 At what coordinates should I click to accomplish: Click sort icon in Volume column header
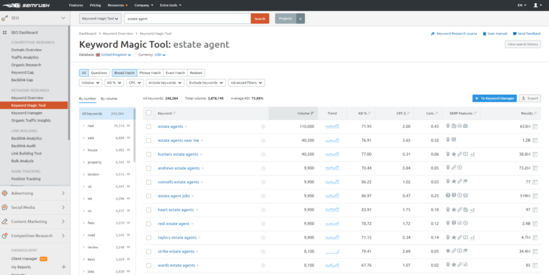[x=313, y=113]
